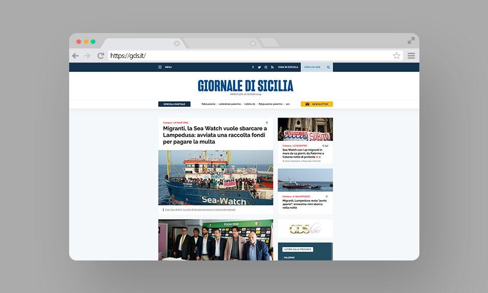
Task: Open the Sea-Watch ship photo
Action: [216, 178]
